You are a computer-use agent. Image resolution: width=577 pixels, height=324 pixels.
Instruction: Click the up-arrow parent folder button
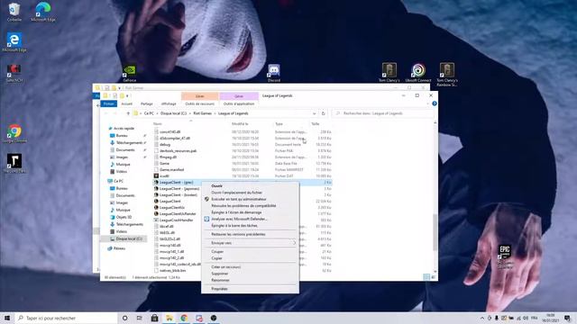(128, 113)
